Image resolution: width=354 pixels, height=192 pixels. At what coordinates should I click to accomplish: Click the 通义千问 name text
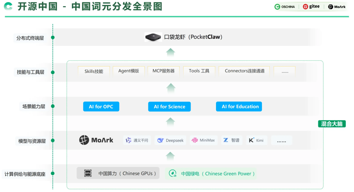(x=141, y=140)
